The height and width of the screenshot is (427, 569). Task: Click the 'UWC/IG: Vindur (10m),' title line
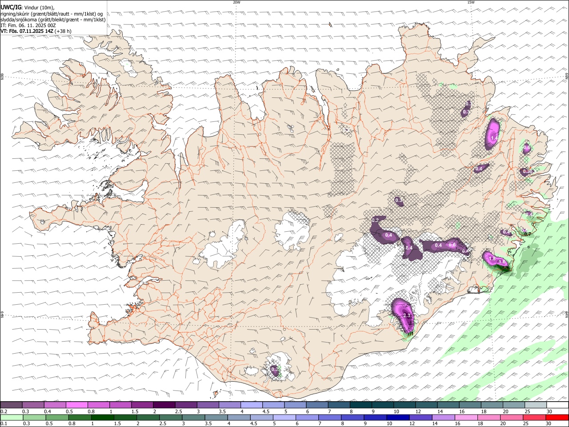[x=28, y=7]
